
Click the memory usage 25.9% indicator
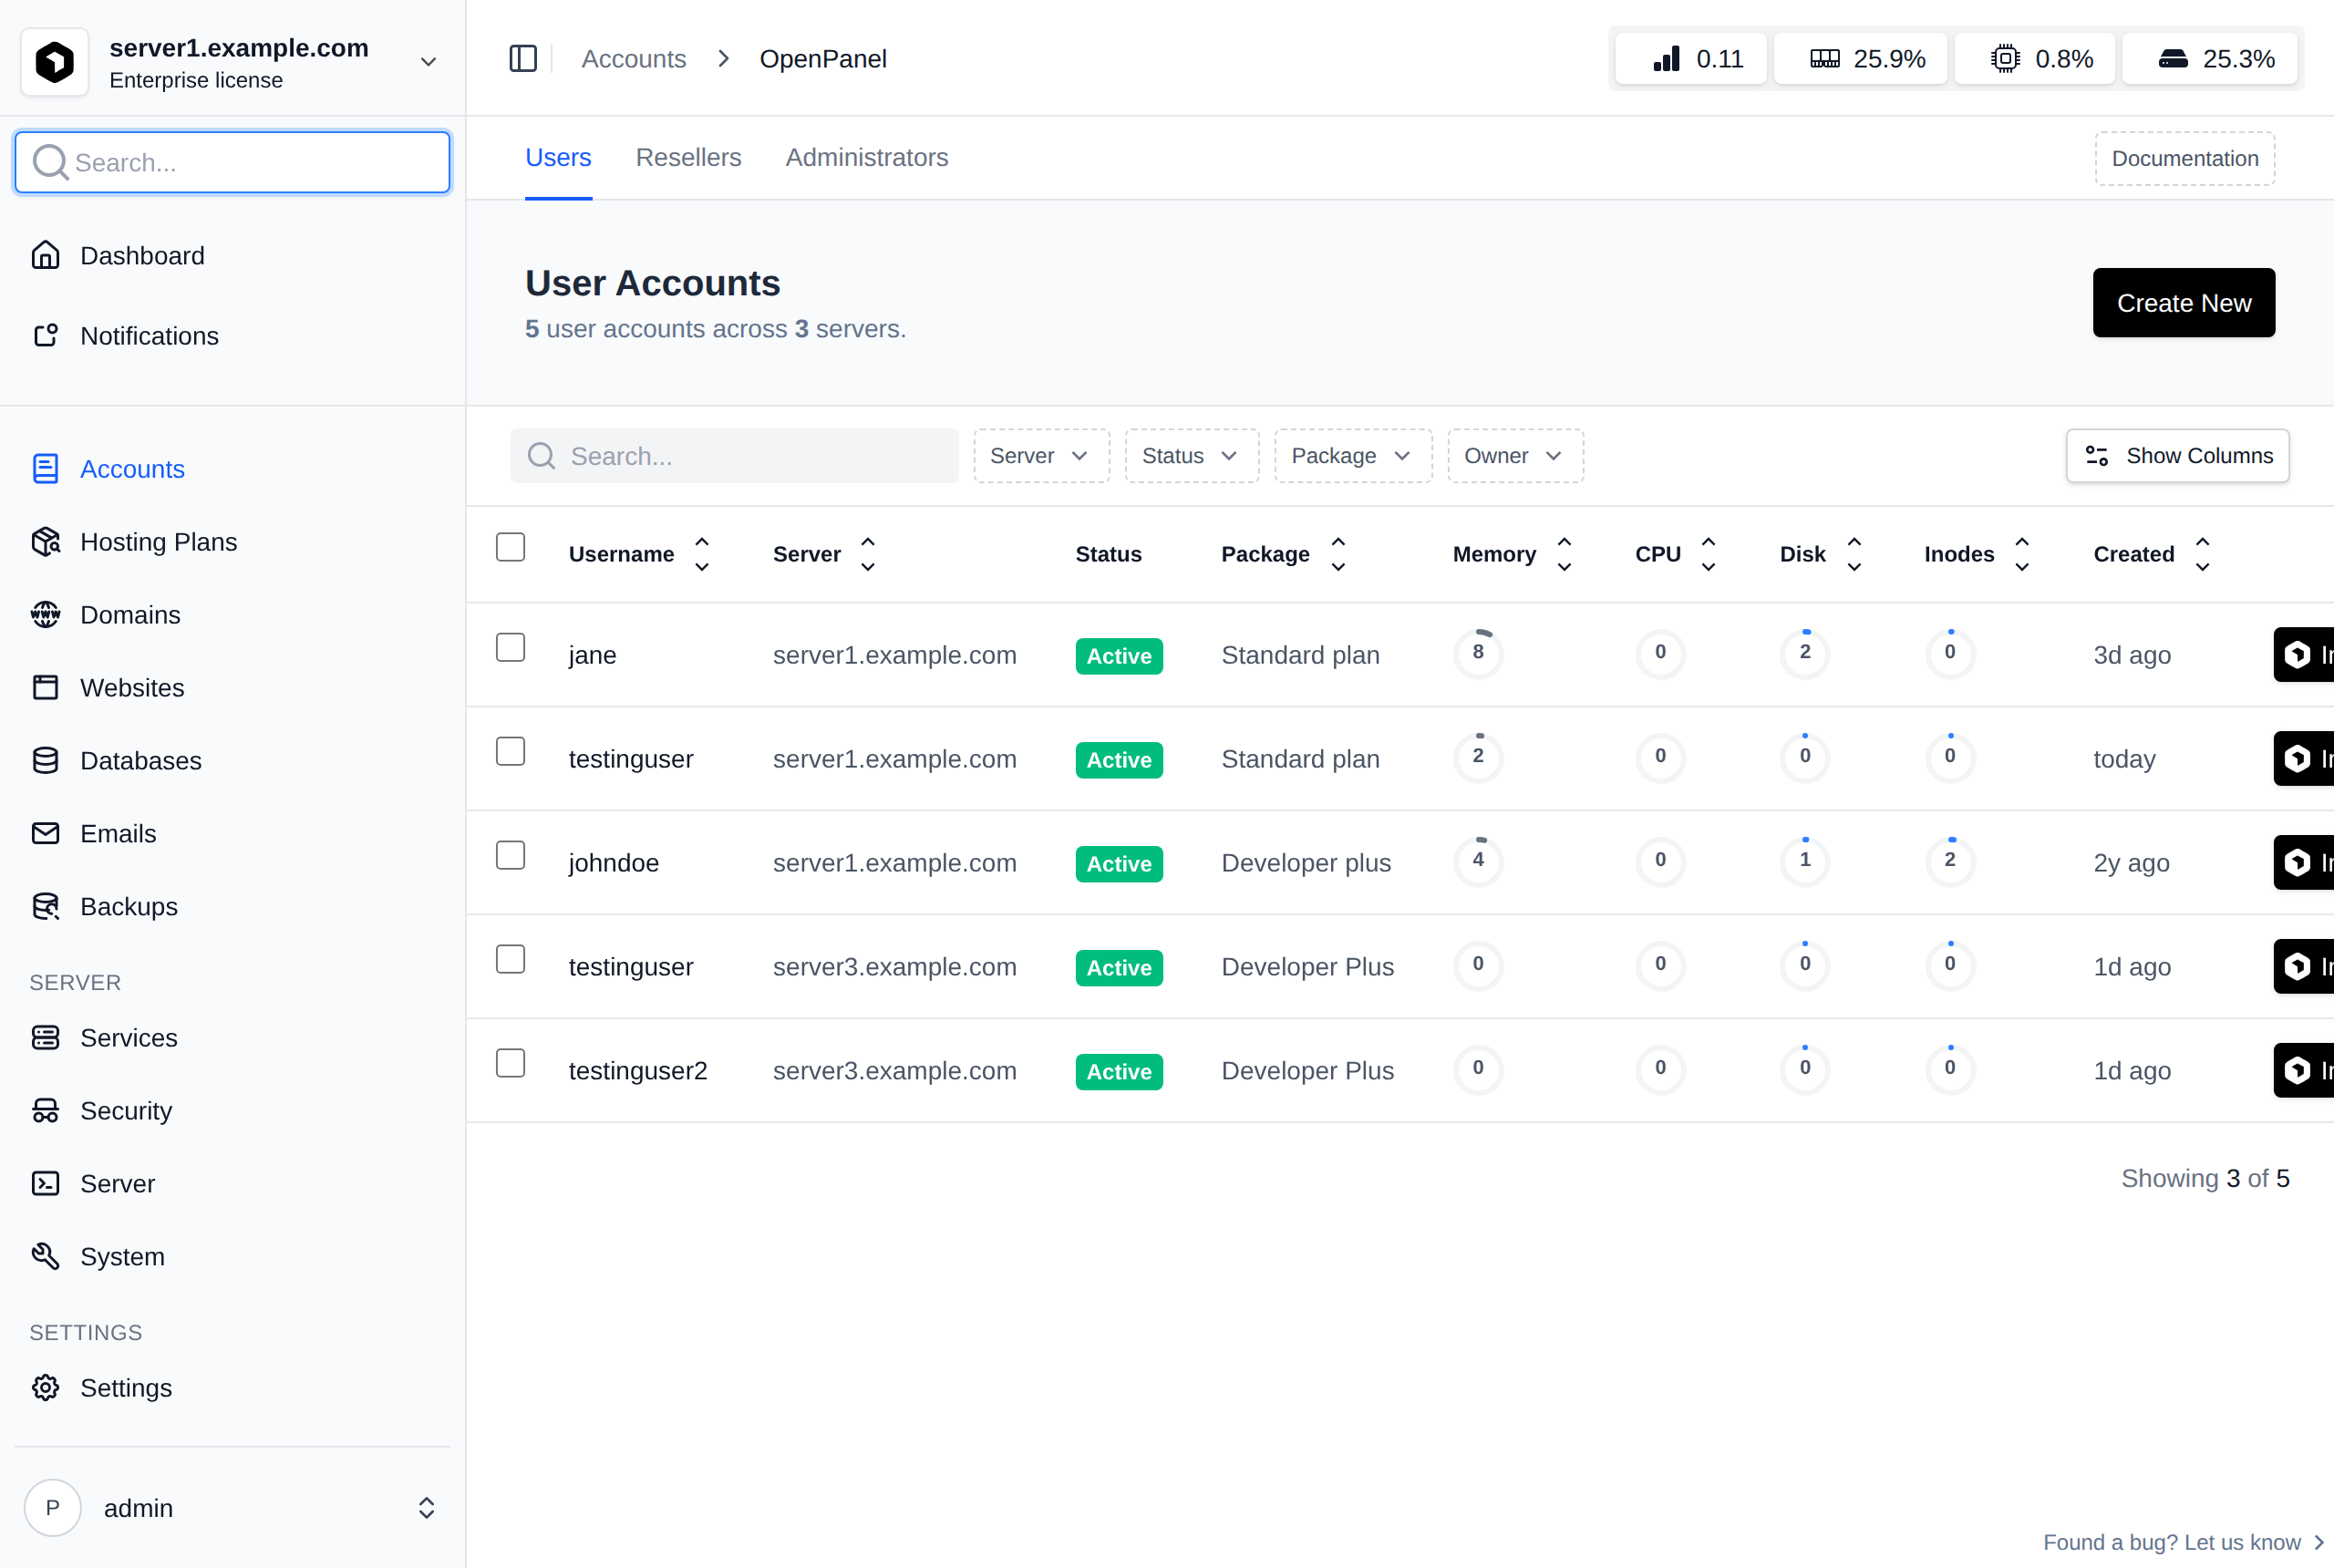(1860, 59)
